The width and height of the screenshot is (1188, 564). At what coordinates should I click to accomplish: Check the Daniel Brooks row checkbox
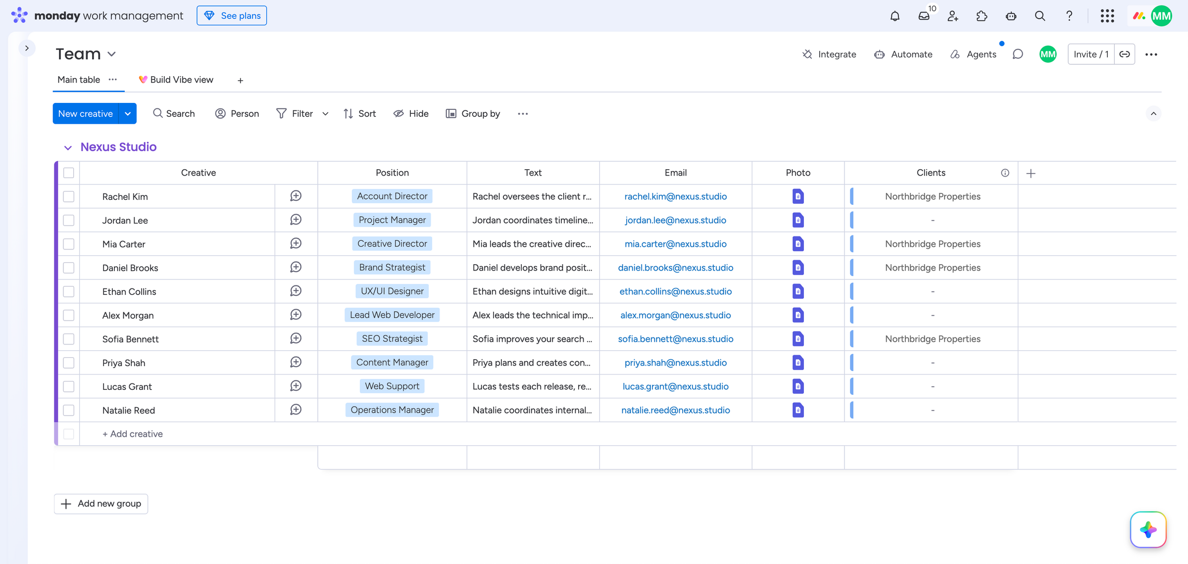69,268
